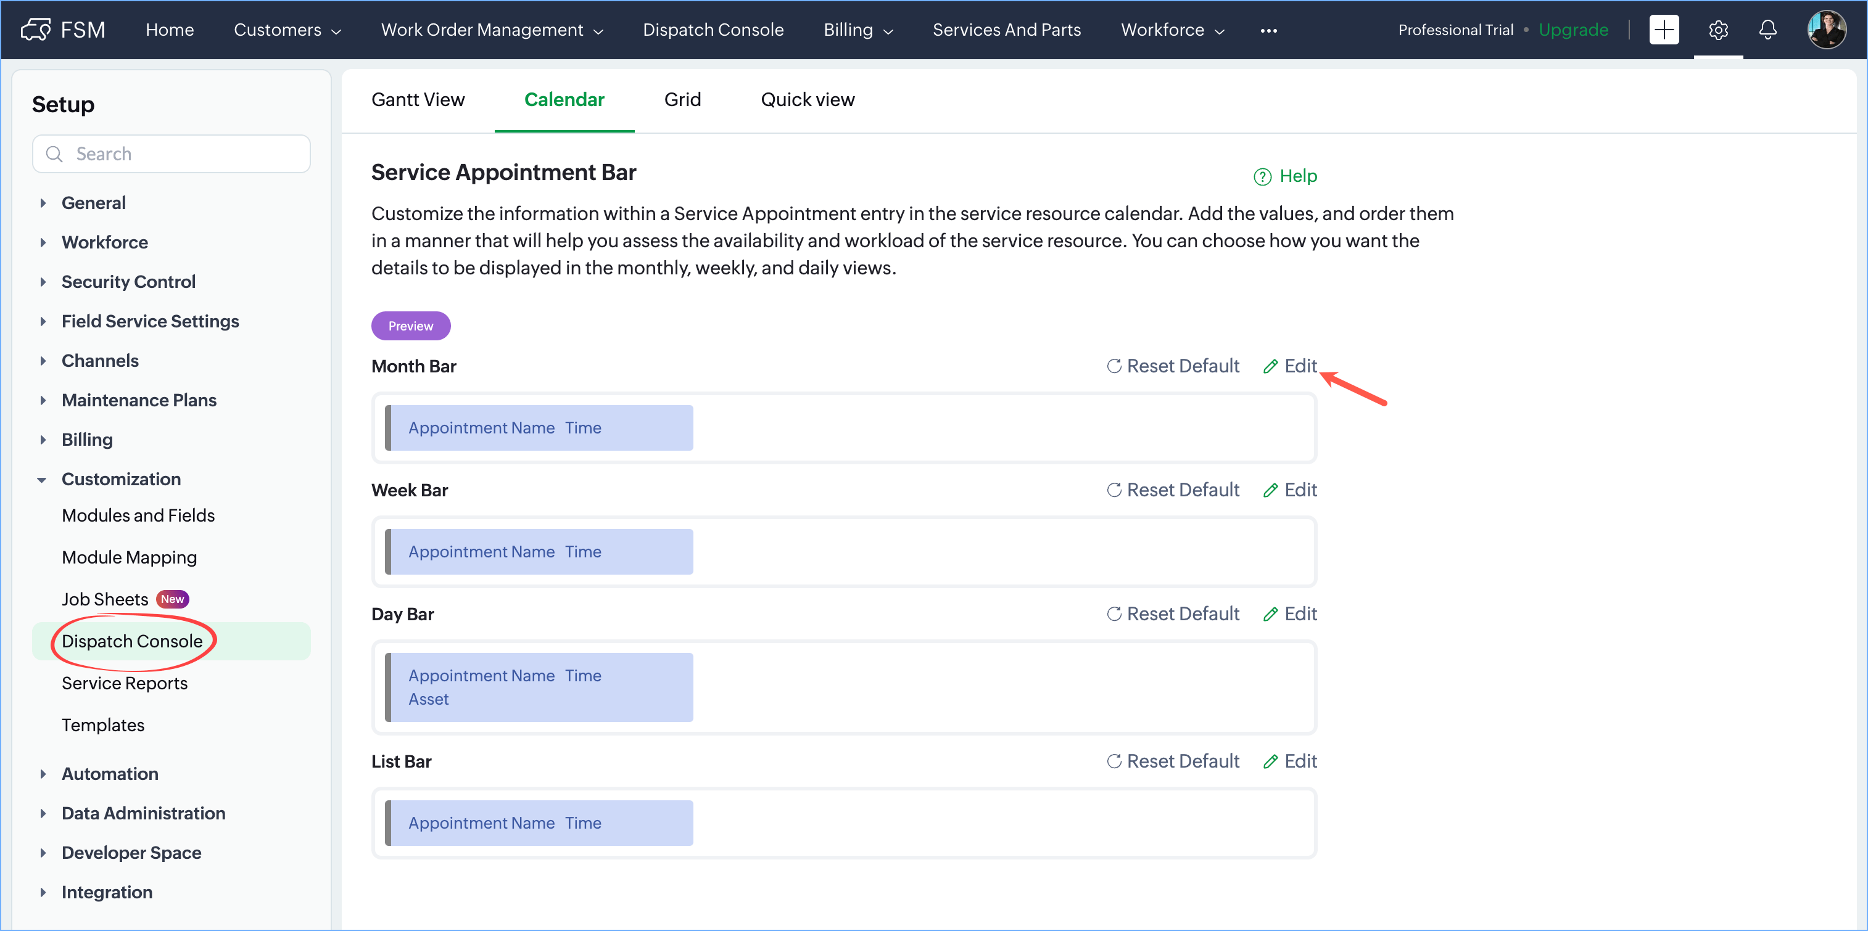Open the user profile avatar

(x=1826, y=30)
